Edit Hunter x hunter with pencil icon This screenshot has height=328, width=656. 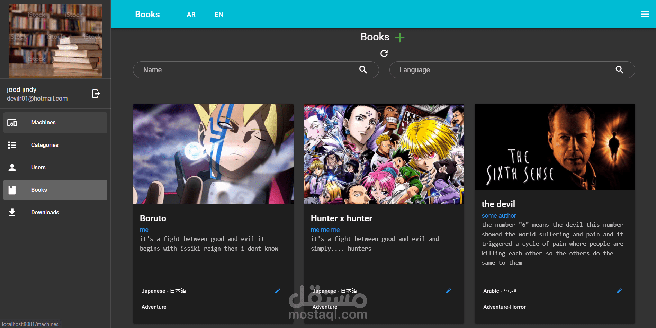coord(448,291)
